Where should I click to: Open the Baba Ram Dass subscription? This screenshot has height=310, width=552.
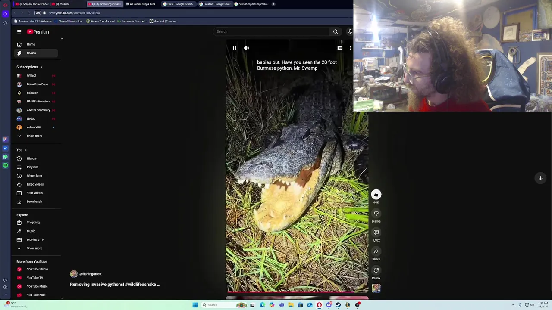[x=36, y=84]
